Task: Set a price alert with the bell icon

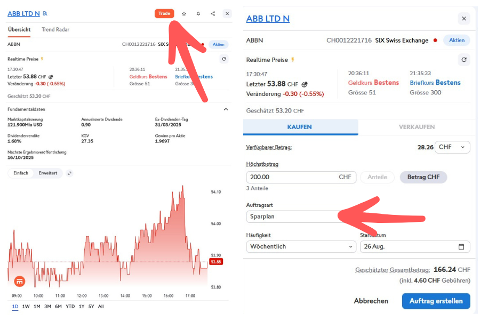Action: pyautogui.click(x=198, y=13)
